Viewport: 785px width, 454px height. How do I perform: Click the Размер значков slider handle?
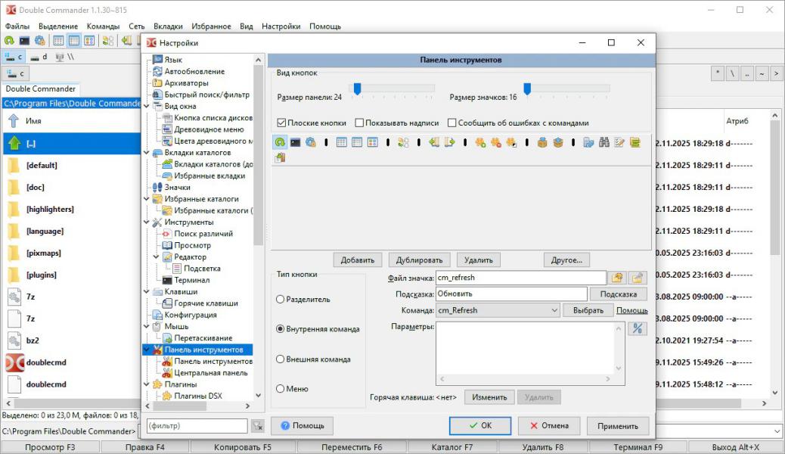click(527, 89)
